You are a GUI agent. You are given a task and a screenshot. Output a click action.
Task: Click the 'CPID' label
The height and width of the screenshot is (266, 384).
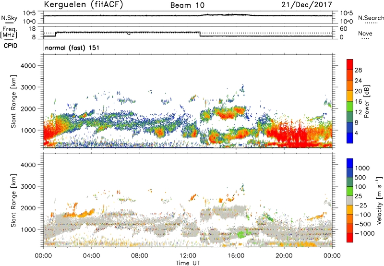click(x=11, y=46)
